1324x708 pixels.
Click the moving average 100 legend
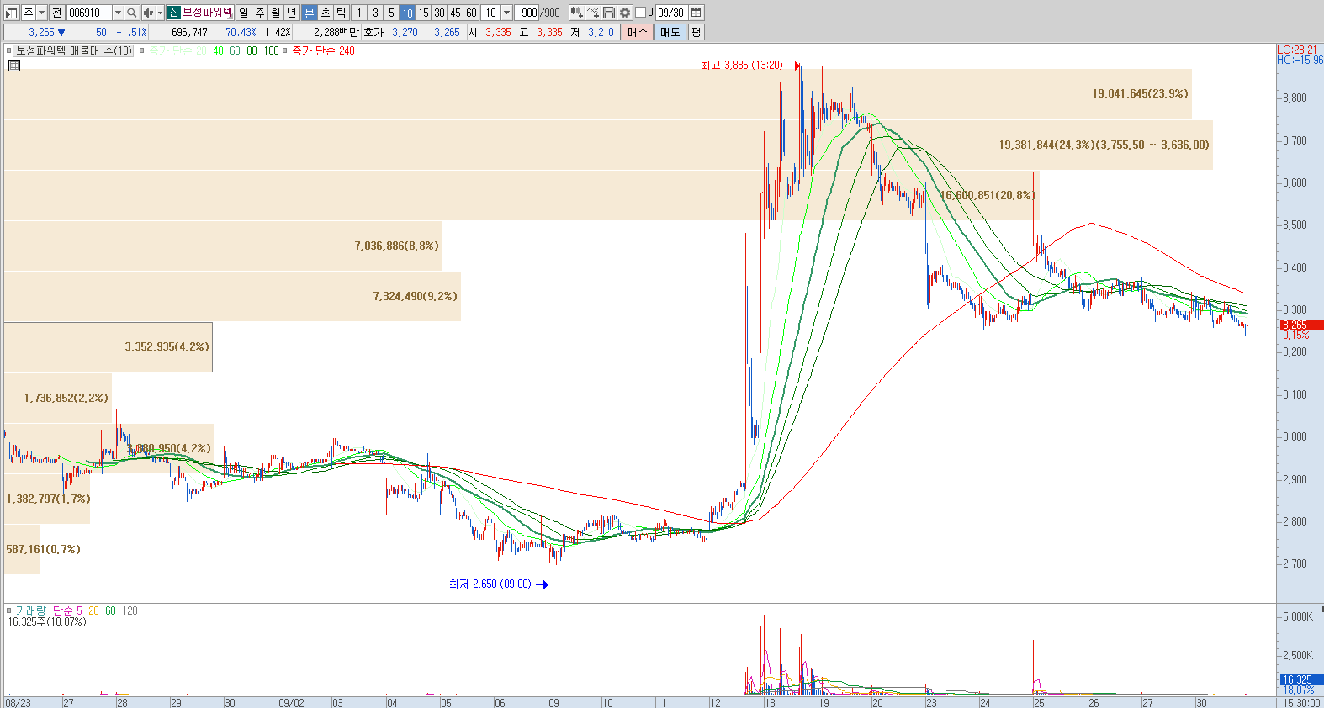(271, 50)
